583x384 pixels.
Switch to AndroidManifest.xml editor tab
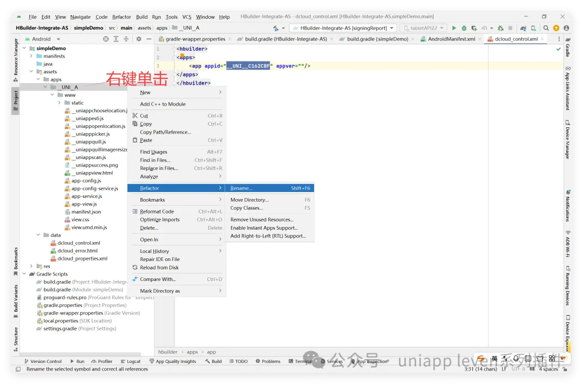point(451,39)
